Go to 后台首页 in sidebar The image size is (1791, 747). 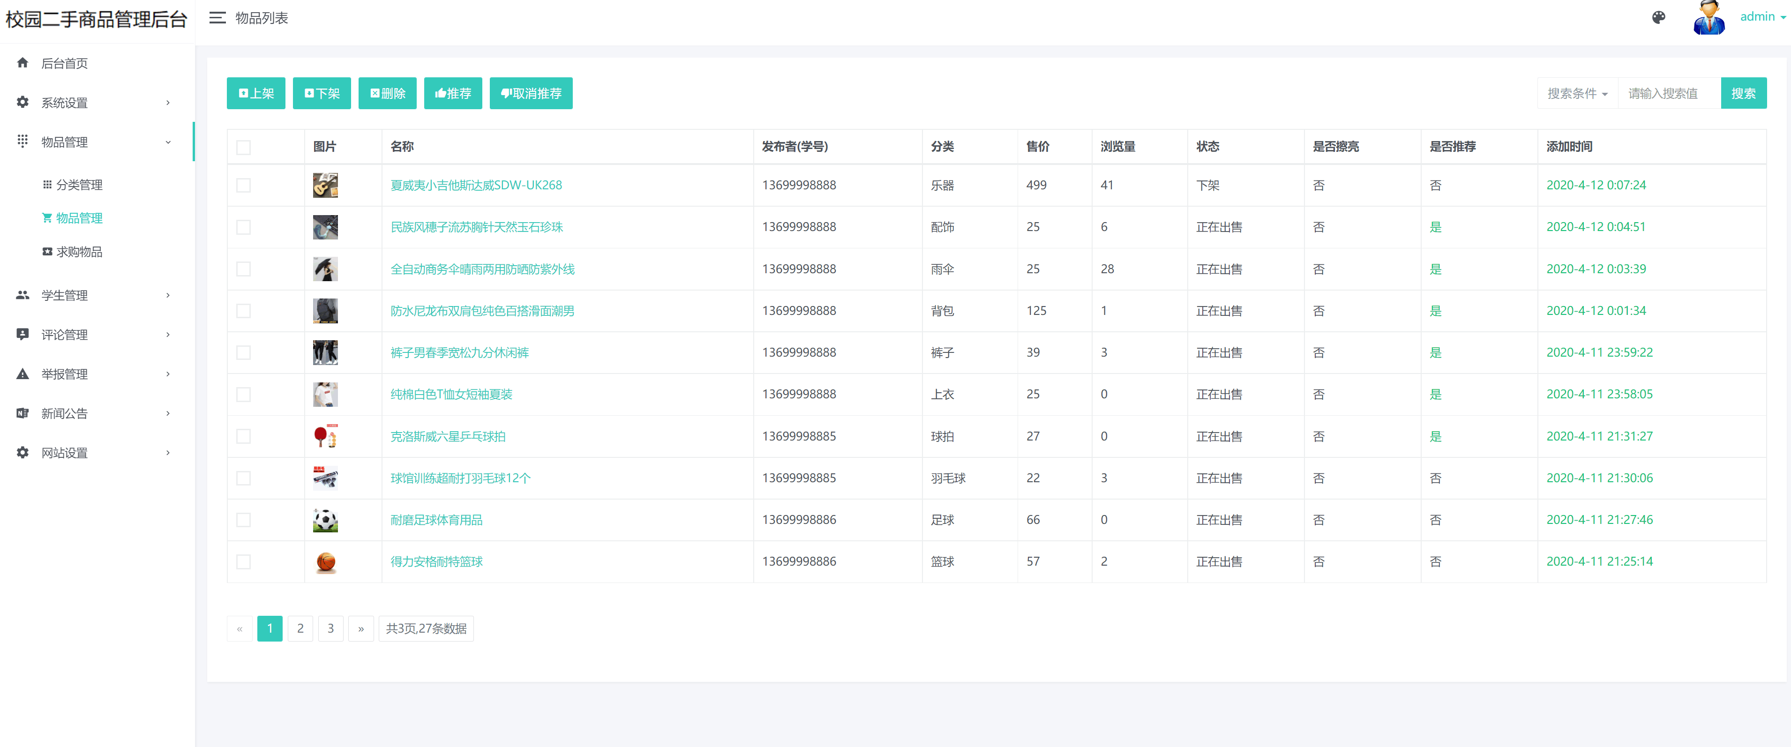click(x=65, y=63)
